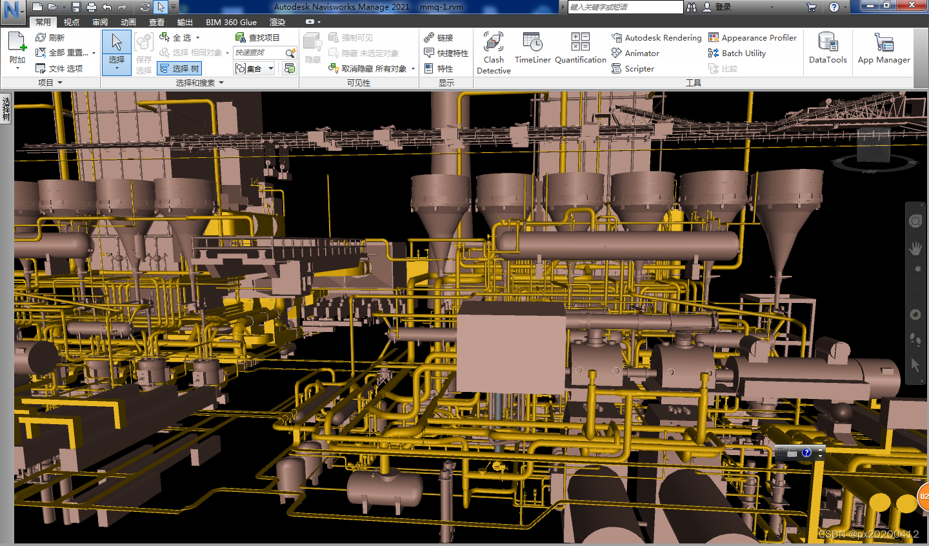Open the Scripter window
Viewport: 929px width, 546px height.
click(x=633, y=69)
